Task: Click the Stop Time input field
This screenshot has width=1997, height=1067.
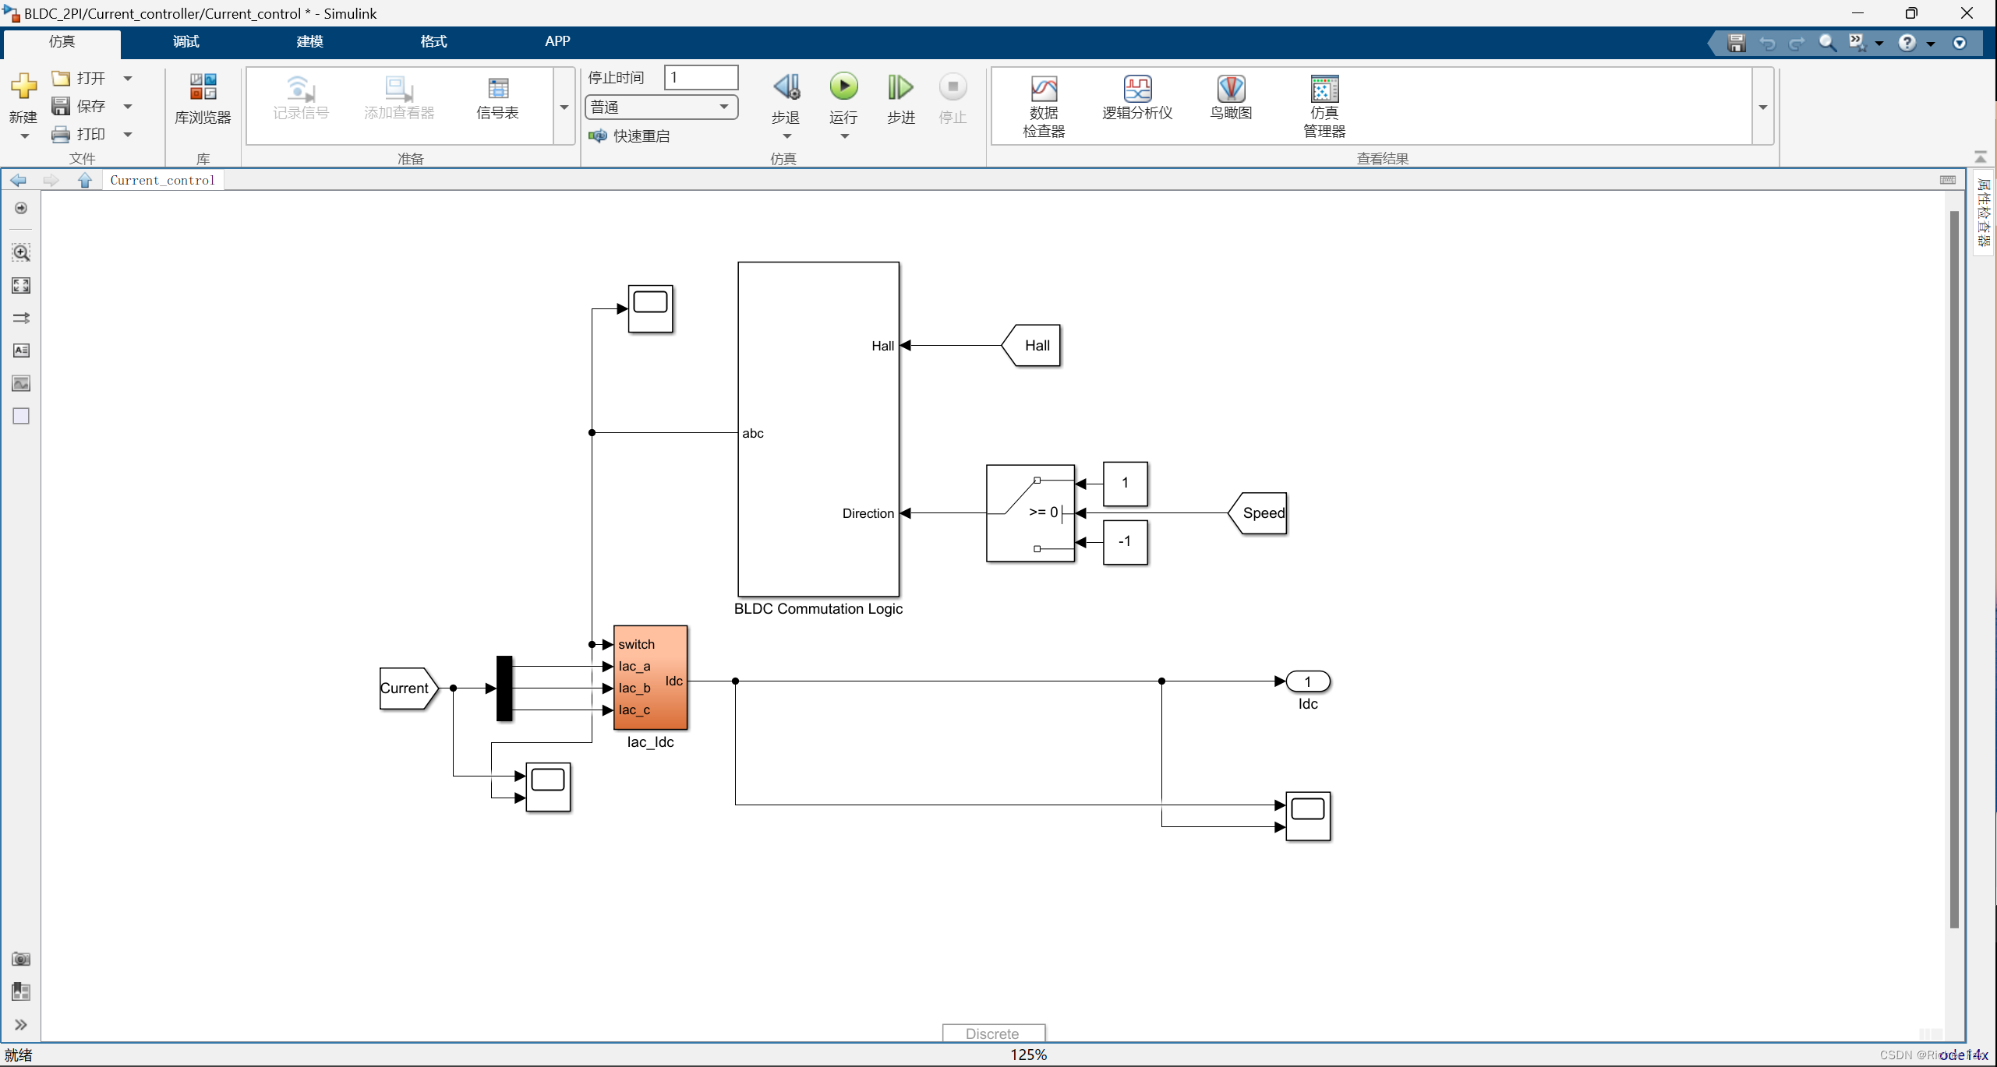Action: (x=700, y=77)
